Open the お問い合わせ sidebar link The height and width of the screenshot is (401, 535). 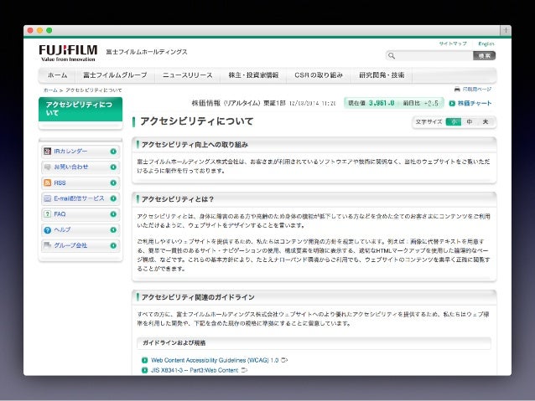coord(71,167)
